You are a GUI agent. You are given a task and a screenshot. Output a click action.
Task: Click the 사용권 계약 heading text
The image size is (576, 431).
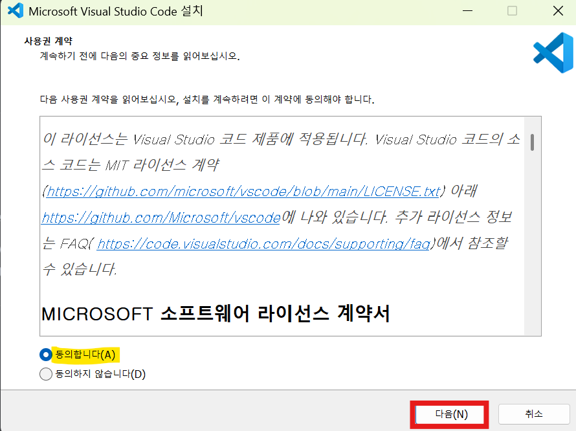point(48,41)
